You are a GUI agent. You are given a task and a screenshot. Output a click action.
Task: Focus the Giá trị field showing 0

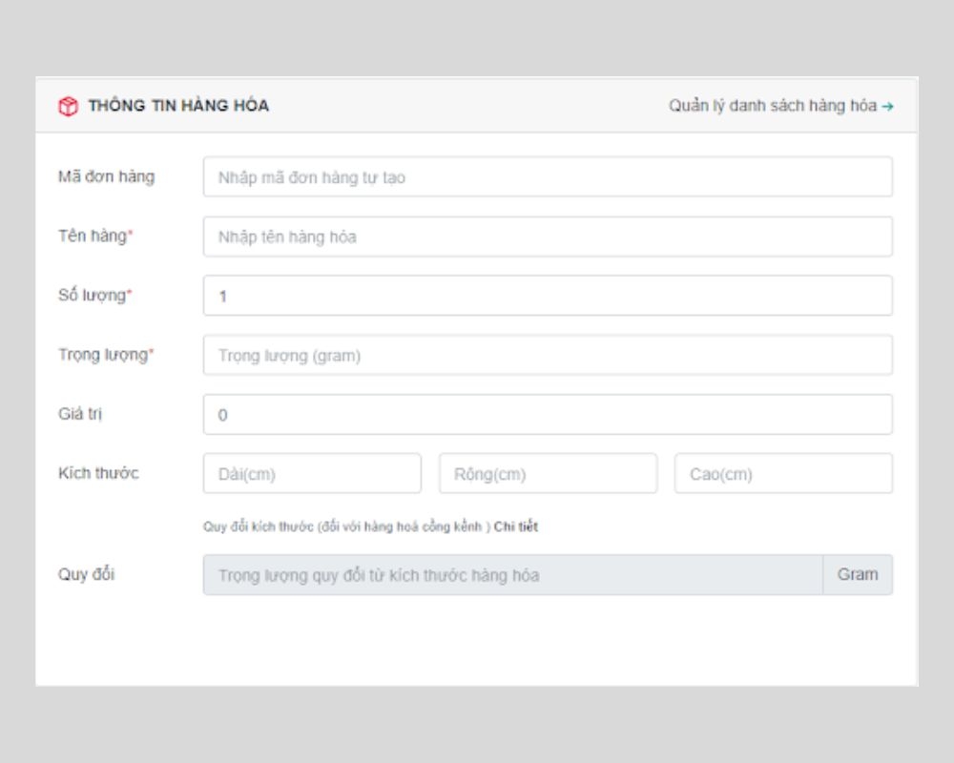(x=548, y=414)
